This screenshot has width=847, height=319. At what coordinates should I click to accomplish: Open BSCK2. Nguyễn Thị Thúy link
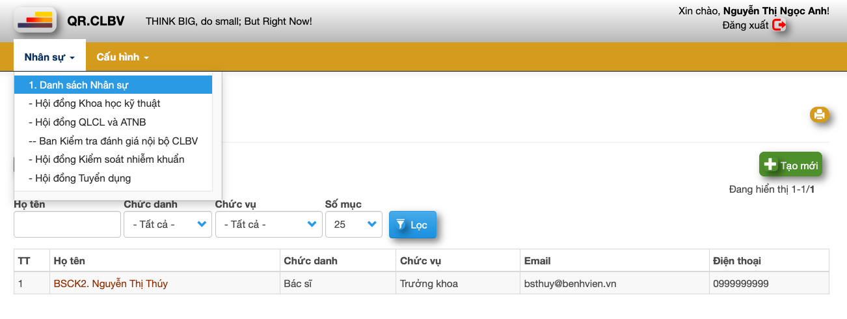pos(111,284)
